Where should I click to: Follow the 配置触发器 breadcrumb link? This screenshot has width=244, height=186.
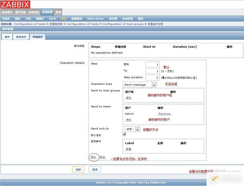click(56, 24)
